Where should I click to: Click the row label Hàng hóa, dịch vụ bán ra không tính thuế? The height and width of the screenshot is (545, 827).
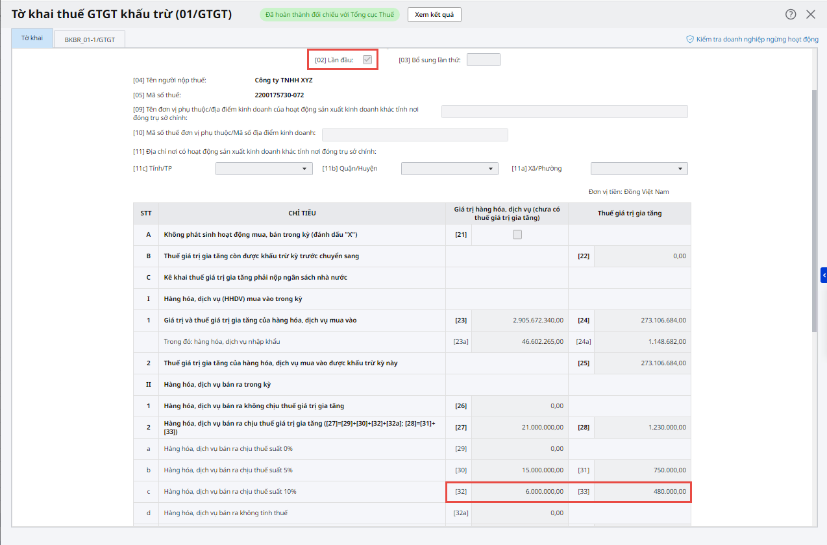[226, 513]
